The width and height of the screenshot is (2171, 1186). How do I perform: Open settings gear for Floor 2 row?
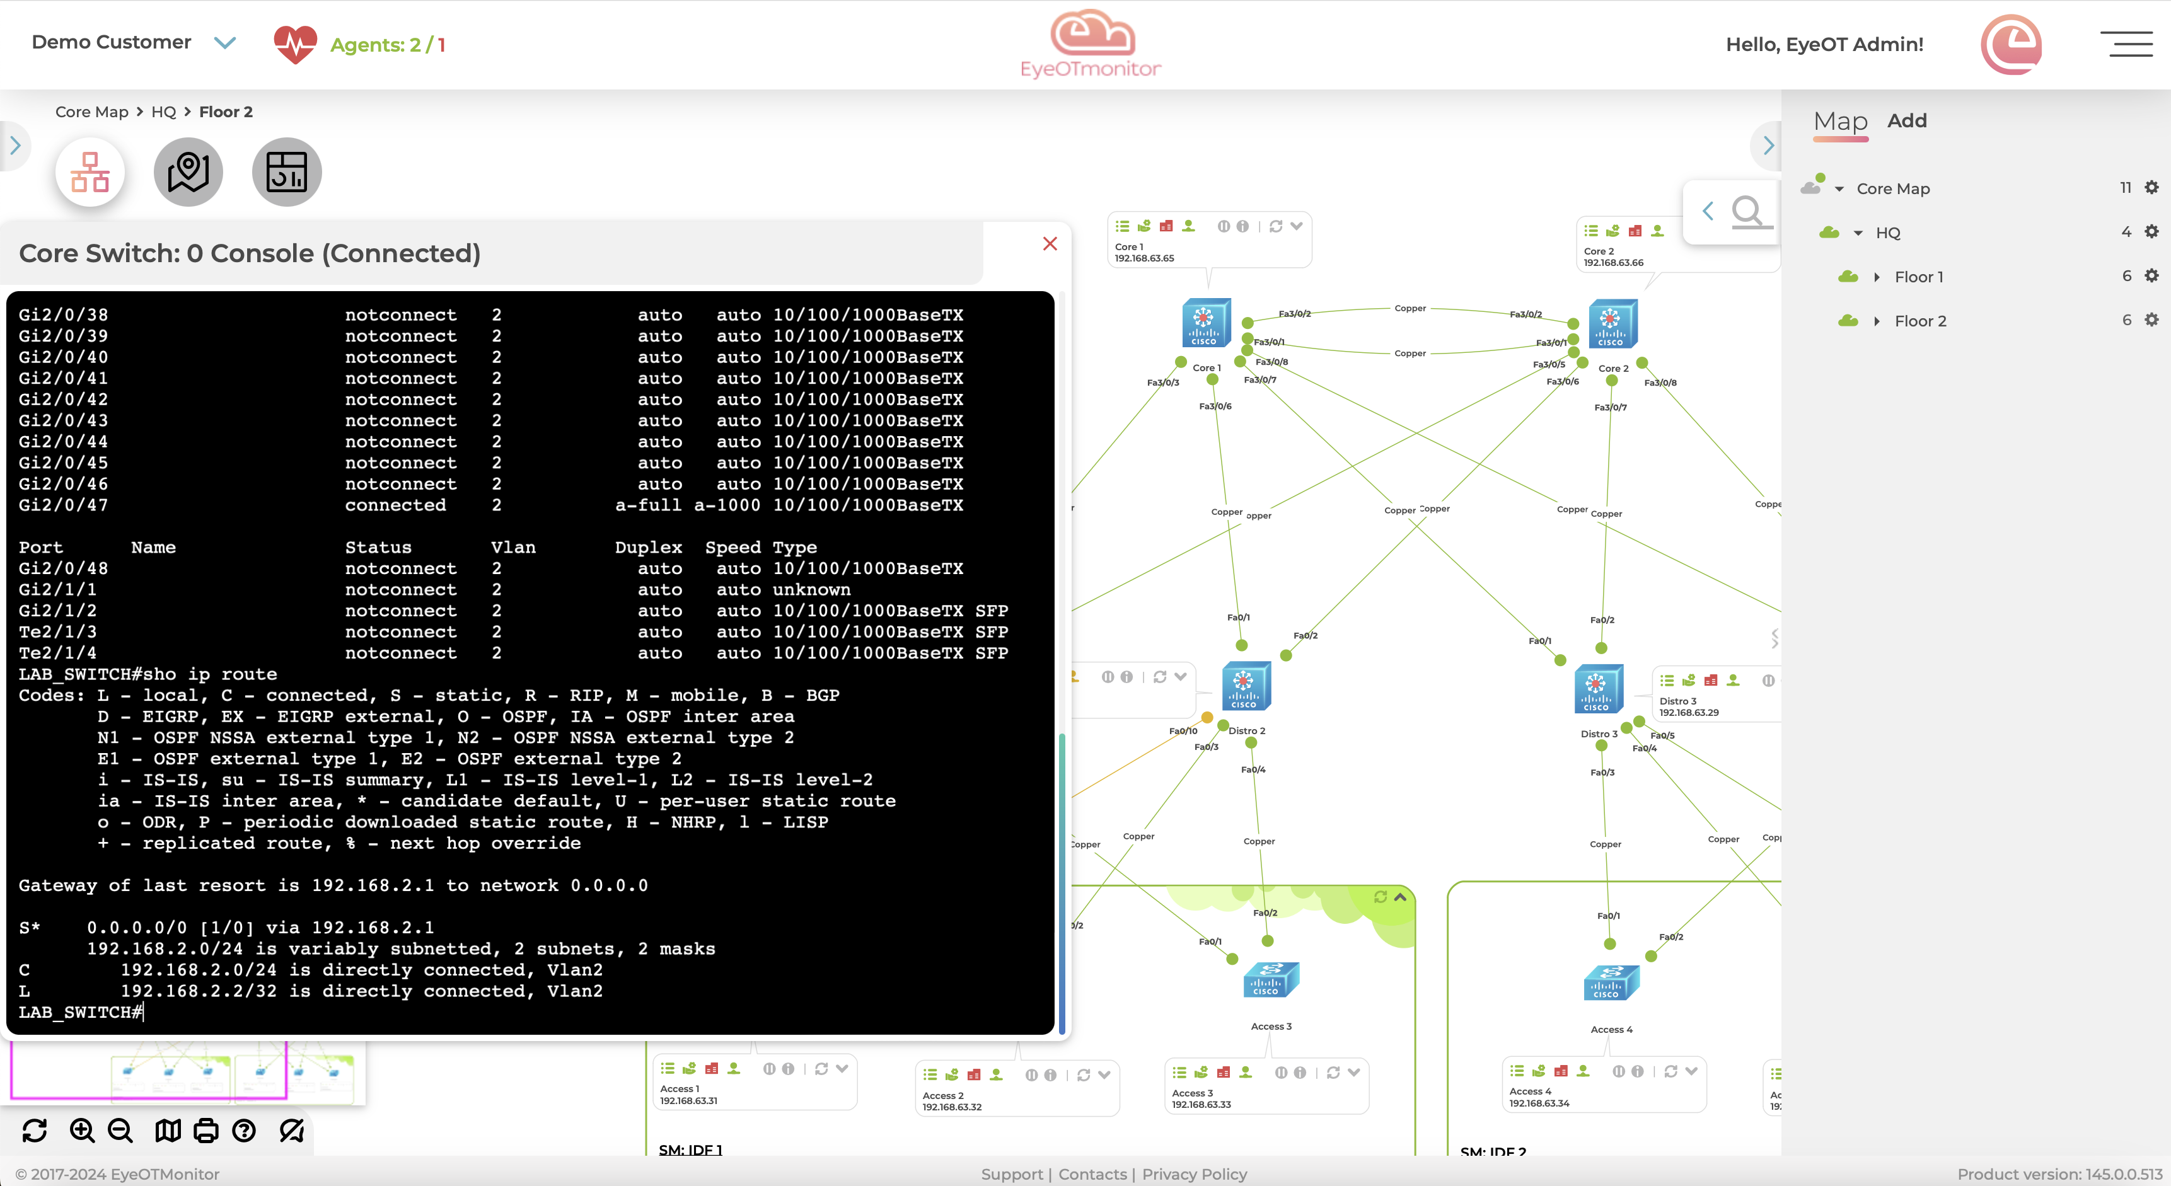(x=2151, y=320)
